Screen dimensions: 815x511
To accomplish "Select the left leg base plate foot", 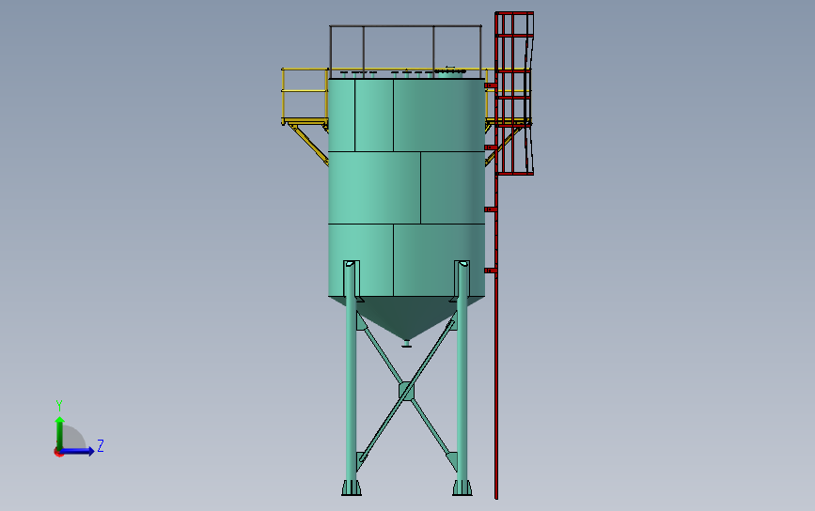I will pos(352,488).
